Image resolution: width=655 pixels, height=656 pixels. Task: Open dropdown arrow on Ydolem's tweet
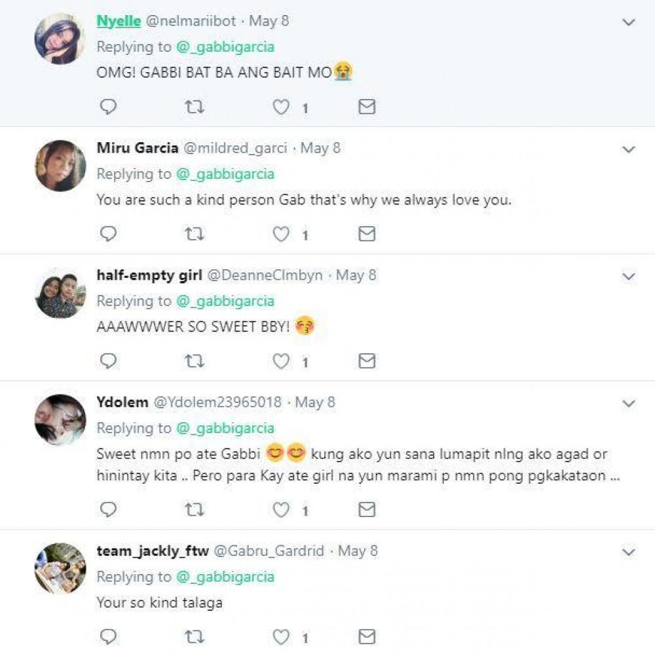click(x=629, y=403)
